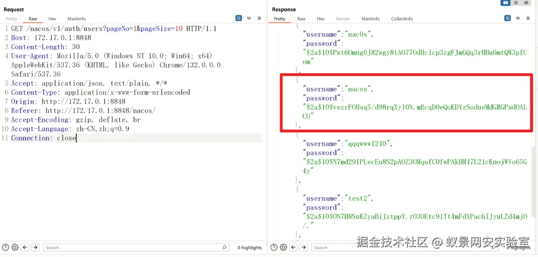Go to previous search match in Response
Screen dimensions: 538x257
pyautogui.click(x=293, y=247)
